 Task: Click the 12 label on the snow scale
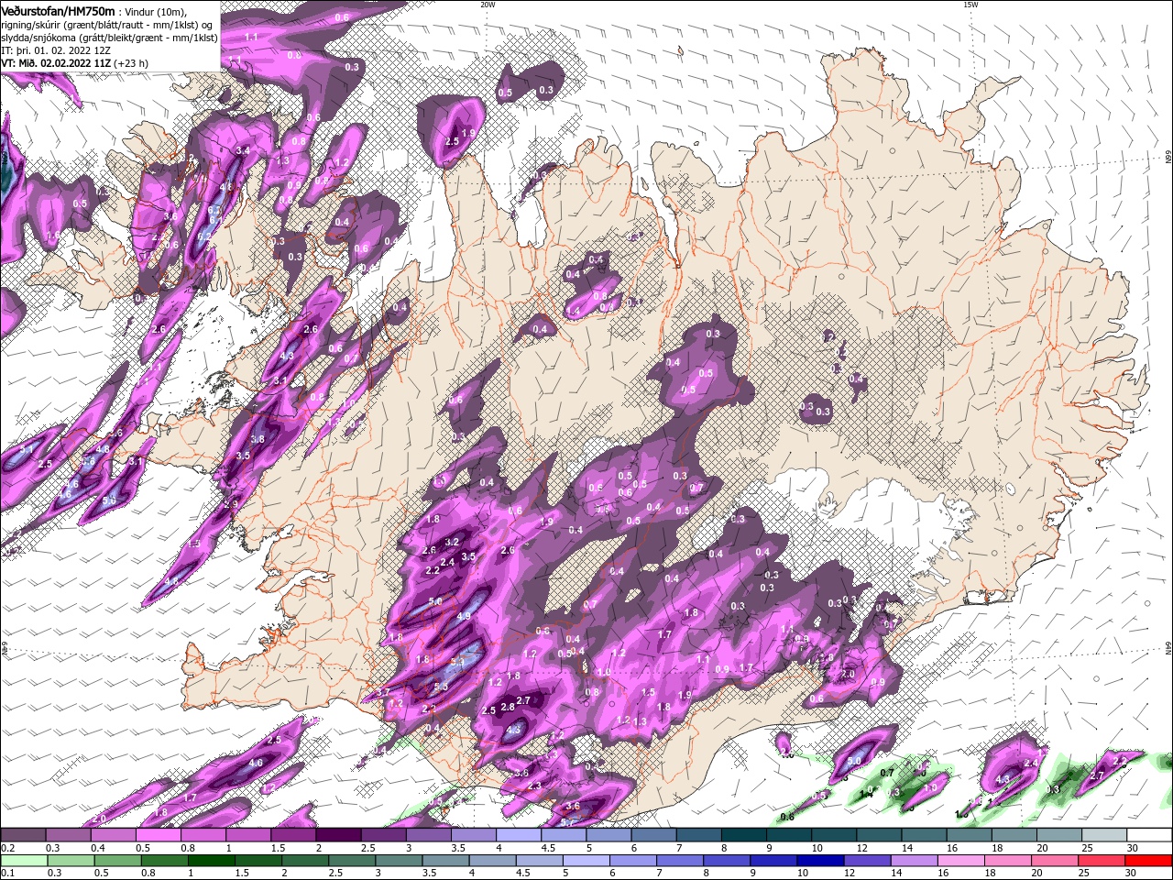(x=861, y=848)
